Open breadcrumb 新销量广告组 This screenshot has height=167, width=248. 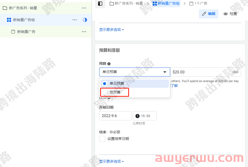(x=166, y=3)
